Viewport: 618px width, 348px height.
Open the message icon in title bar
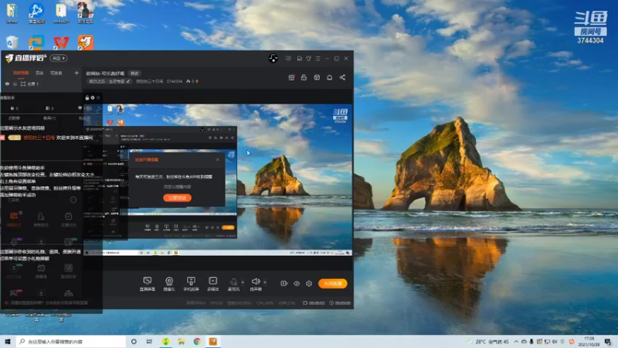(299, 59)
